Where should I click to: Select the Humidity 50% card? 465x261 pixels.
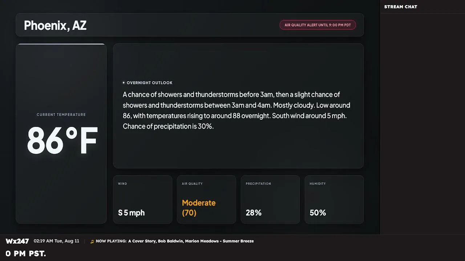point(334,199)
